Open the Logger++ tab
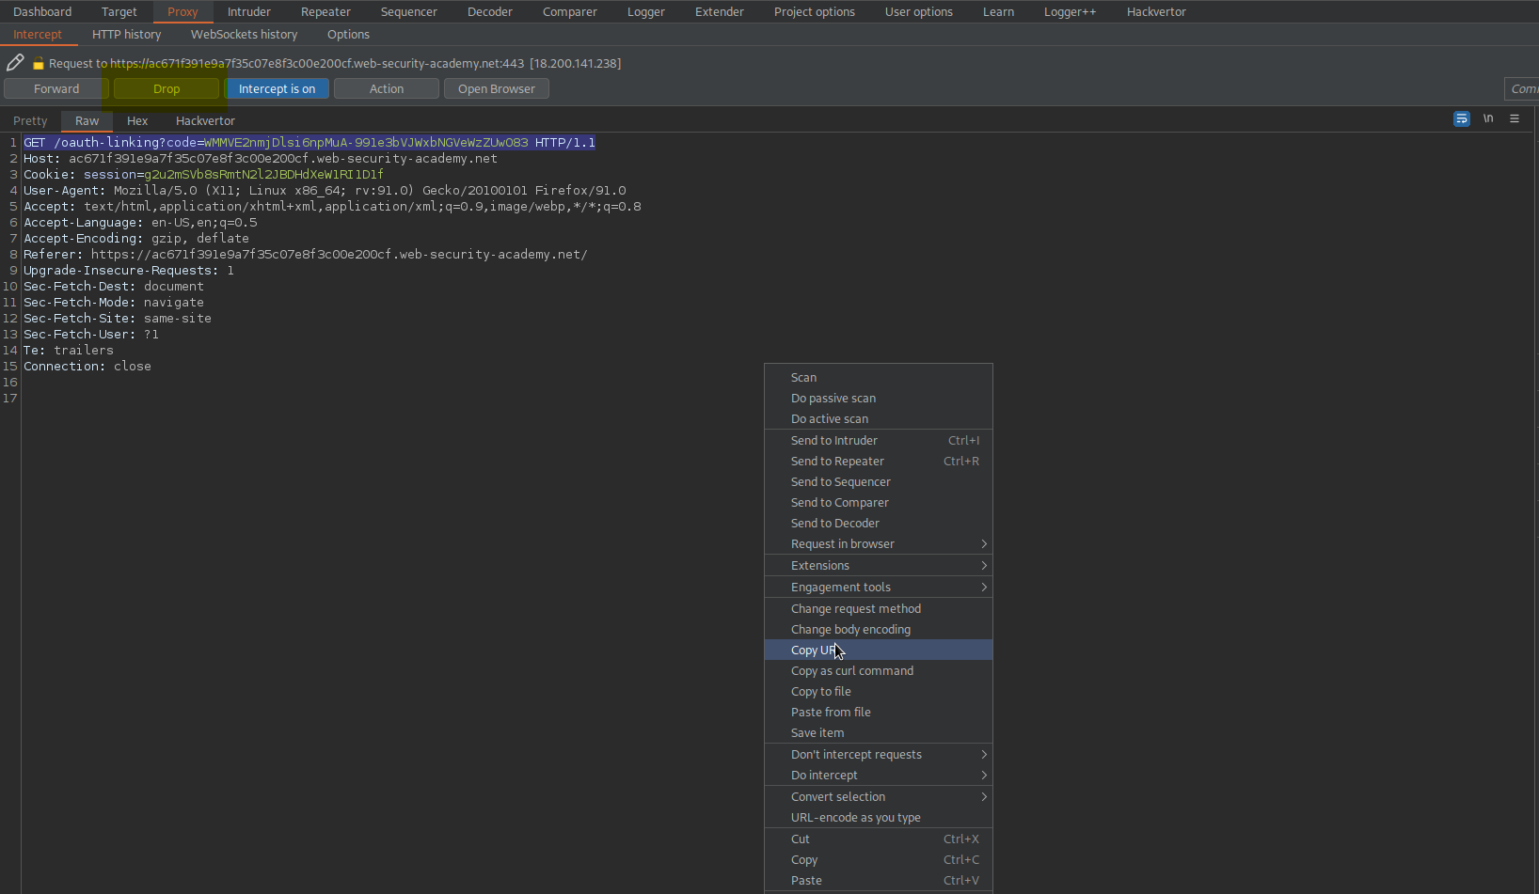 coord(1071,11)
